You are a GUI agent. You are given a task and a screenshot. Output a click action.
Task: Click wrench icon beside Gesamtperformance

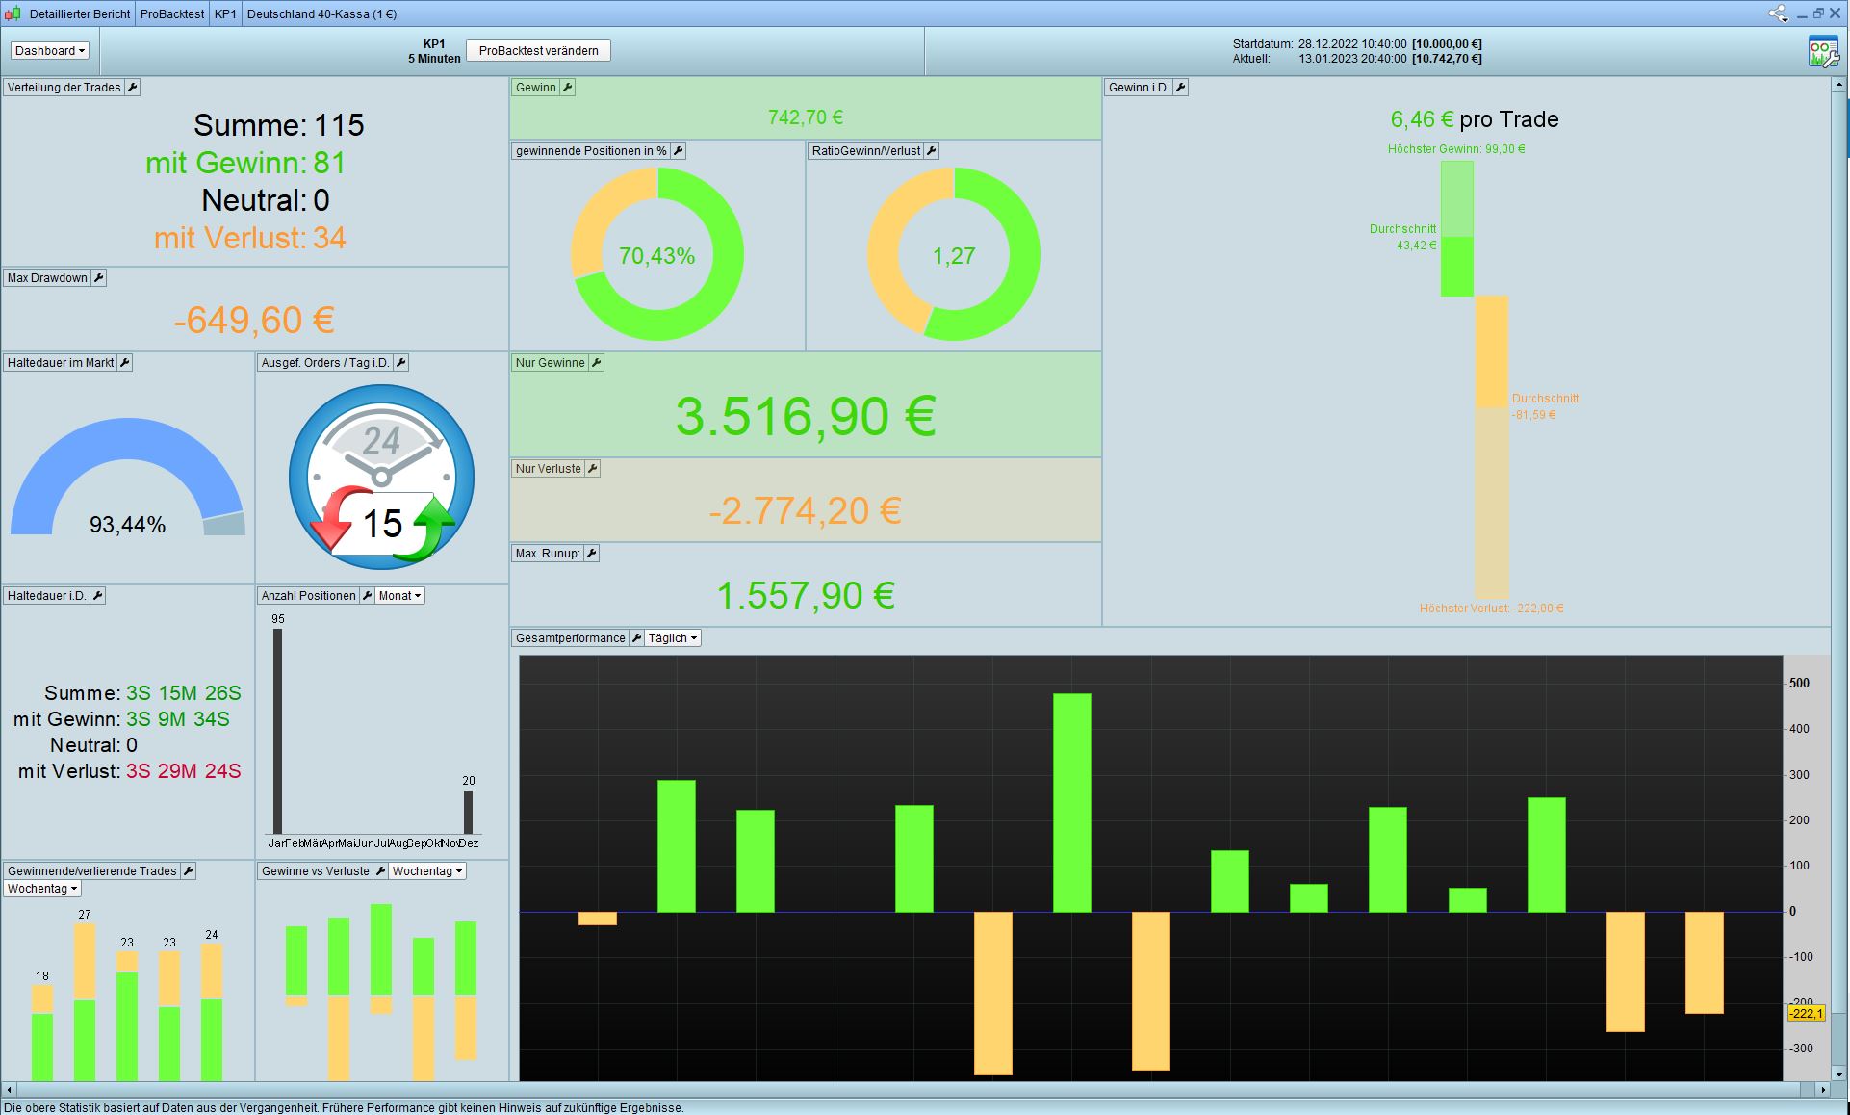[636, 638]
